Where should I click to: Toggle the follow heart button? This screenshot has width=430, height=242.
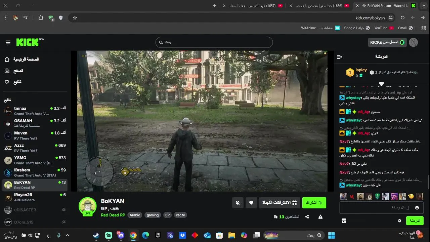[x=251, y=203]
